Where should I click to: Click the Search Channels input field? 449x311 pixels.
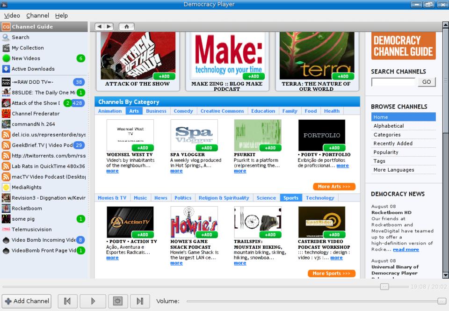tap(393, 82)
